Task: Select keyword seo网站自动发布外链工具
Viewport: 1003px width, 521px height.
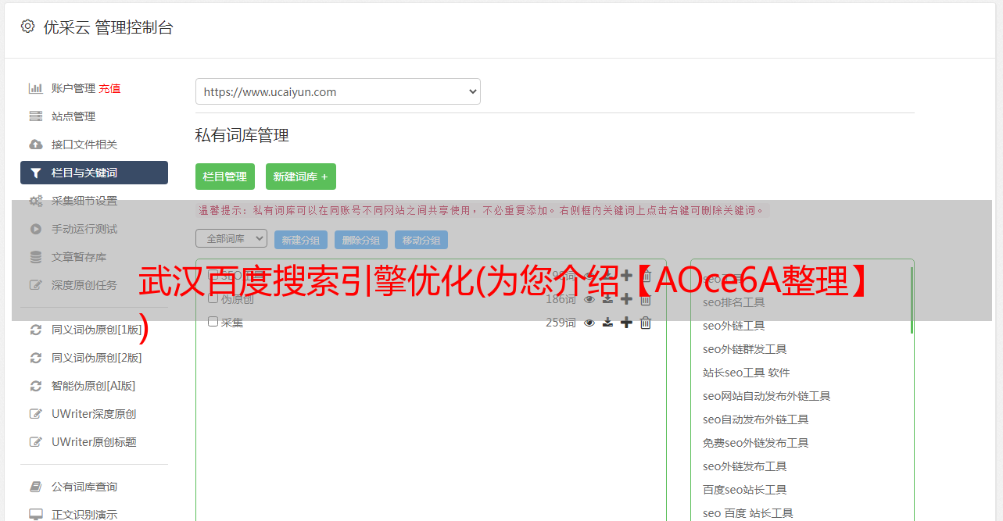Action: (767, 396)
